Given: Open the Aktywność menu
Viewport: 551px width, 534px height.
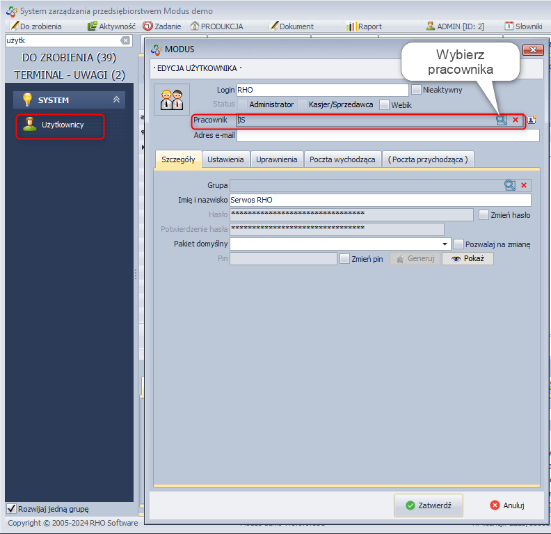Looking at the screenshot, I should [x=111, y=26].
